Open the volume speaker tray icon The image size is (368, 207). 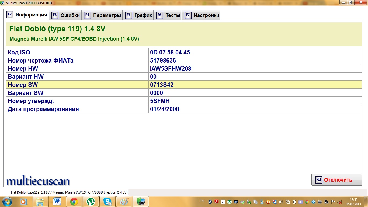click(281, 202)
